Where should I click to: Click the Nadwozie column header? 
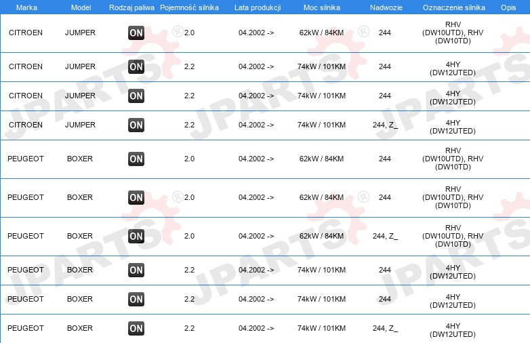(386, 7)
